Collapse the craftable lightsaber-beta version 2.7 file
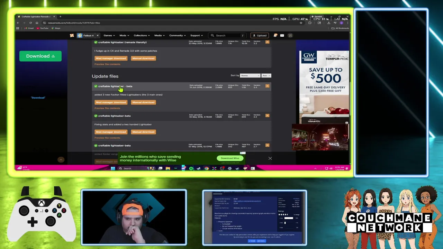Image resolution: width=443 pixels, height=249 pixels. tap(267, 145)
